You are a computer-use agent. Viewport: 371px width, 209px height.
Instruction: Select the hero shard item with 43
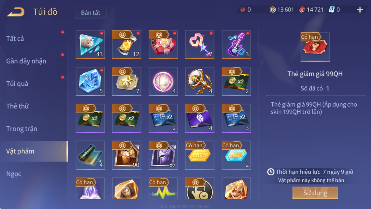(x=90, y=45)
